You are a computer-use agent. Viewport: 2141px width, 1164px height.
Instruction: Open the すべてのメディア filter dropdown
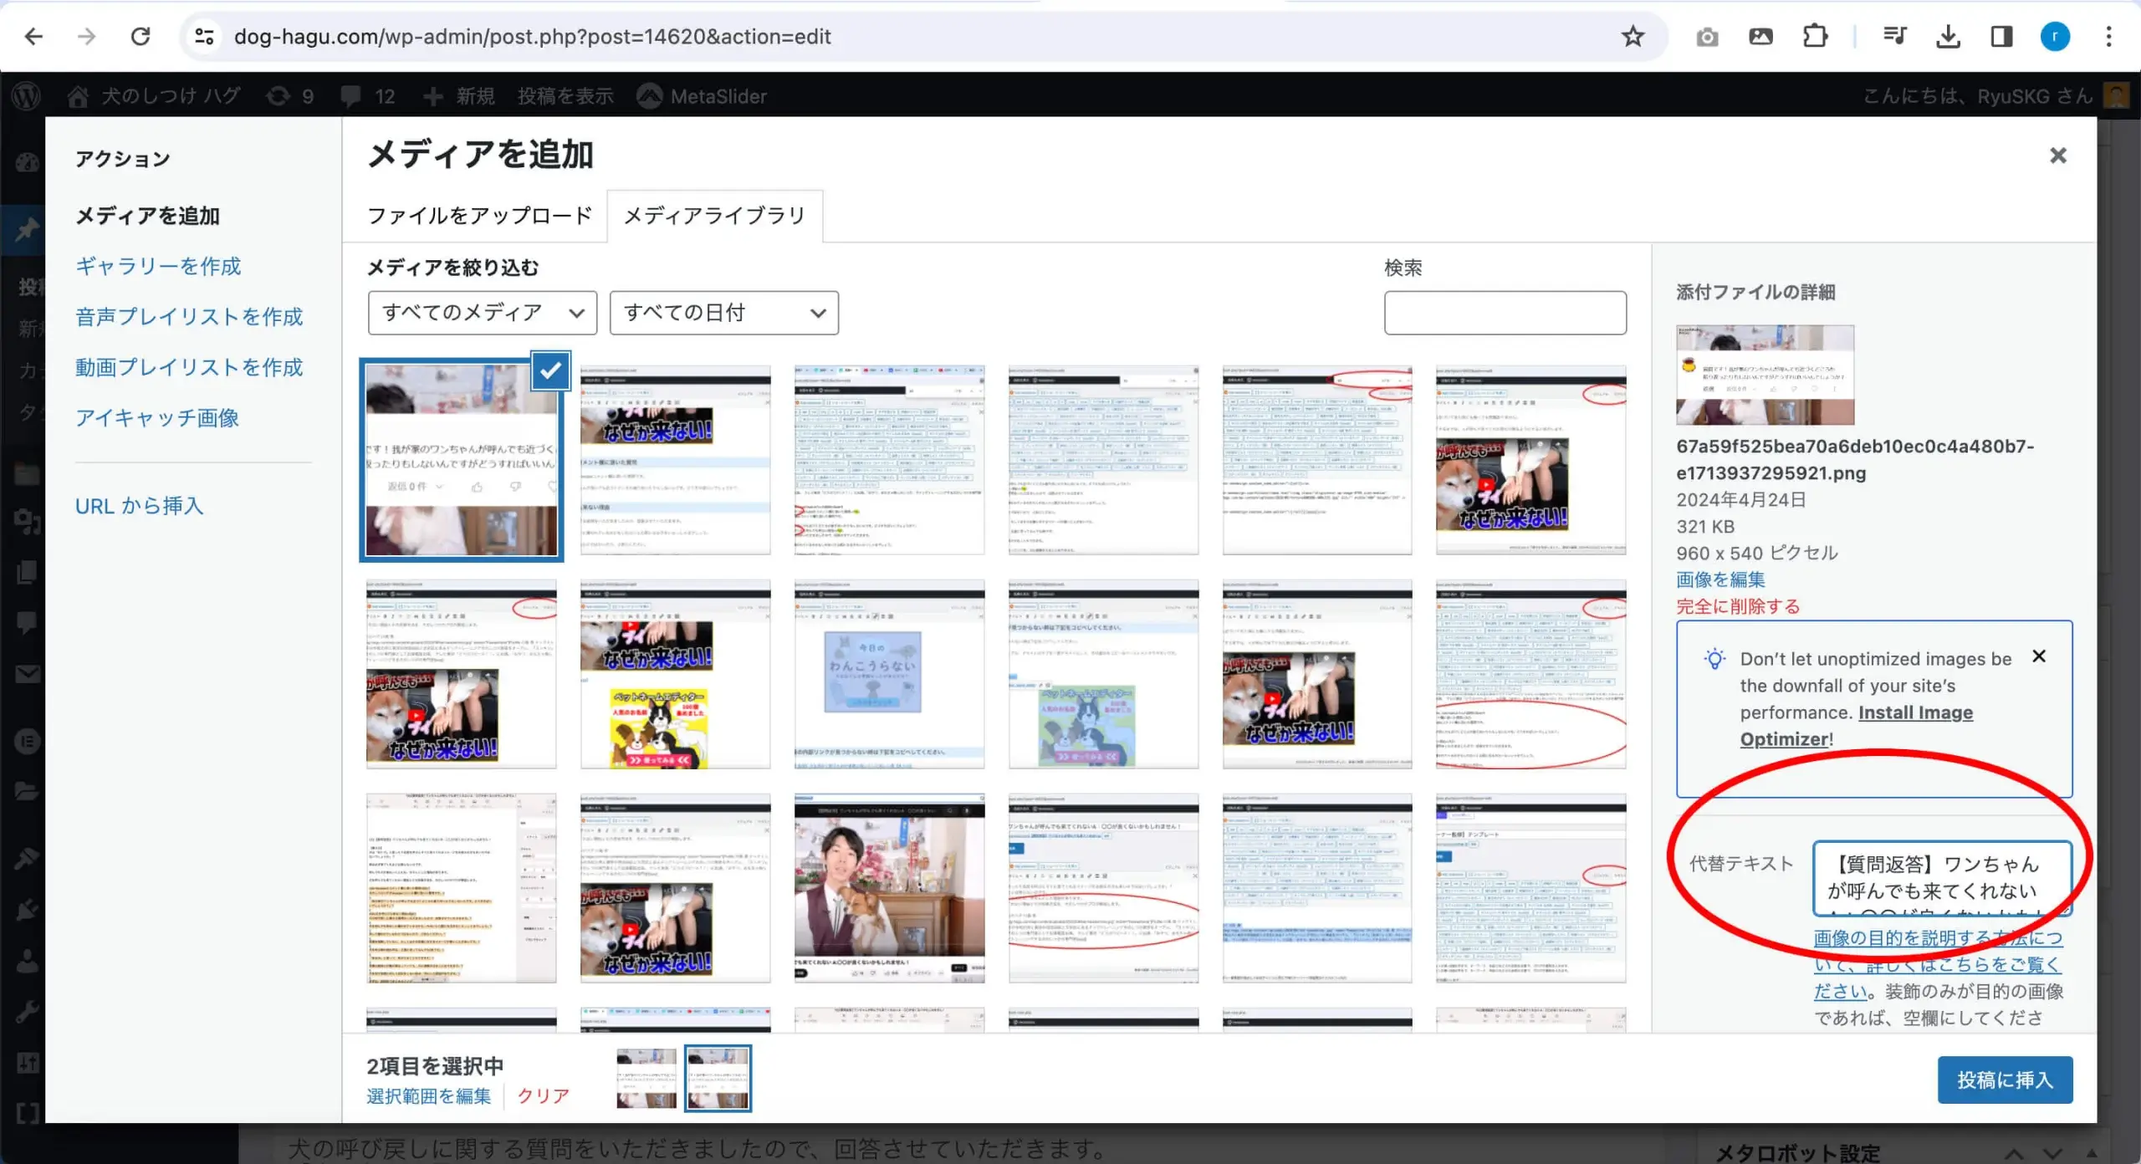coord(483,313)
